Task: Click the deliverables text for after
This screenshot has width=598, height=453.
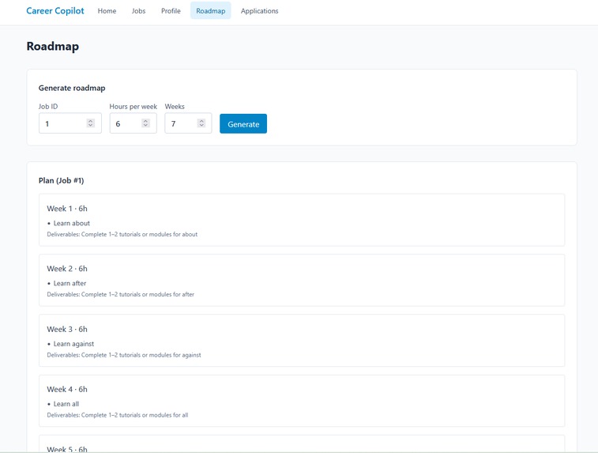Action: click(121, 295)
